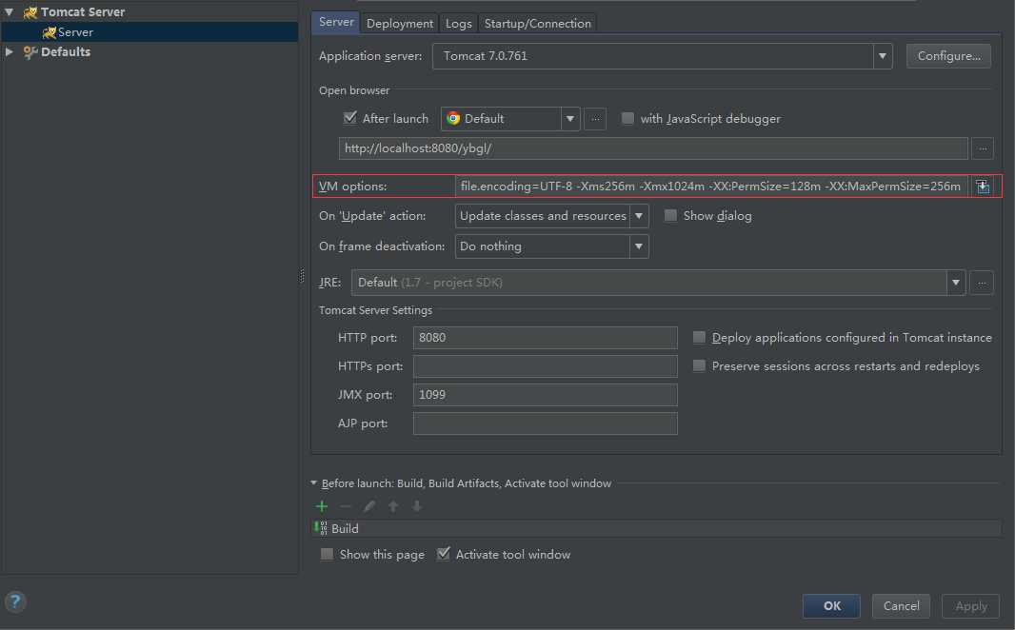
Task: Click the Build task icon in the list
Action: pos(321,528)
